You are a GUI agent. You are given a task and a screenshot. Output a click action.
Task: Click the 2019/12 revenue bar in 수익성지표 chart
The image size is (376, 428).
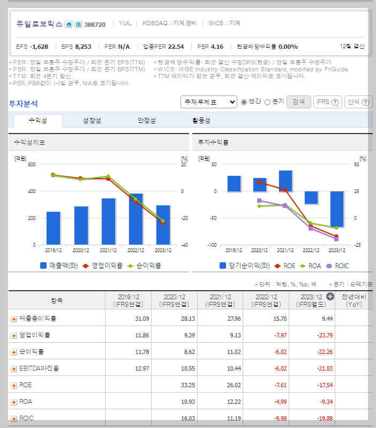tap(54, 228)
